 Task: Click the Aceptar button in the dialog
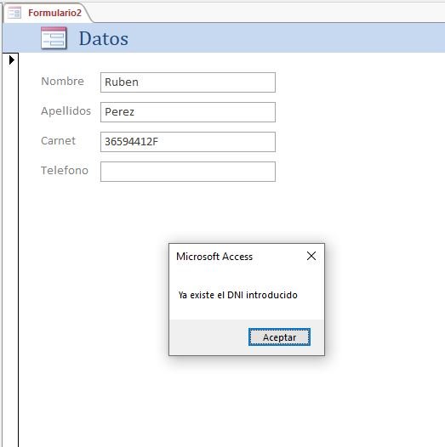click(x=279, y=337)
